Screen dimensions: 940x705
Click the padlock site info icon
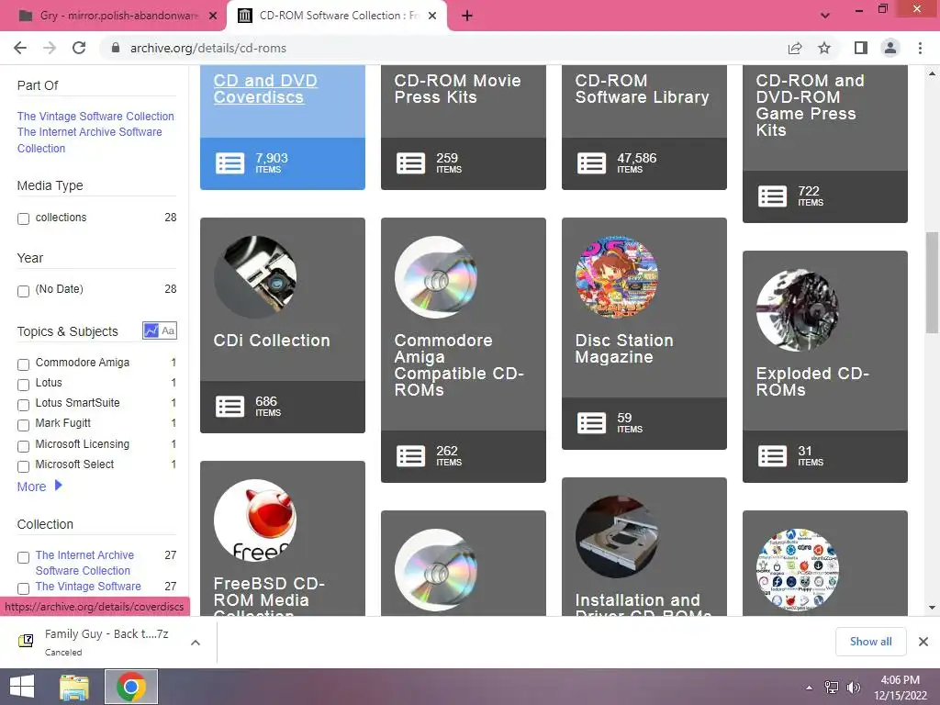[116, 48]
